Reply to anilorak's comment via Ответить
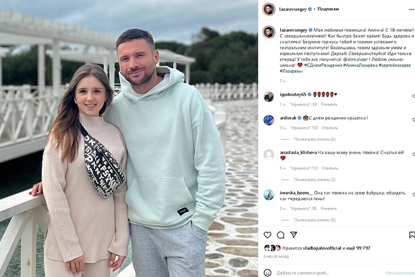415x277 pixels. coord(330,128)
